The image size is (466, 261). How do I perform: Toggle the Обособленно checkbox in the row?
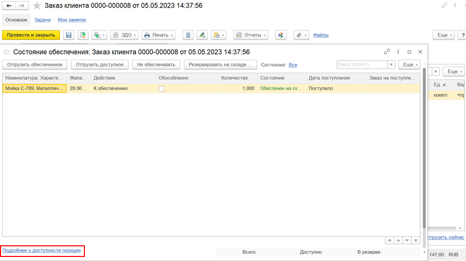161,89
